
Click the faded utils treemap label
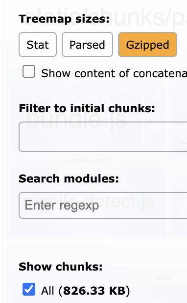point(163,277)
